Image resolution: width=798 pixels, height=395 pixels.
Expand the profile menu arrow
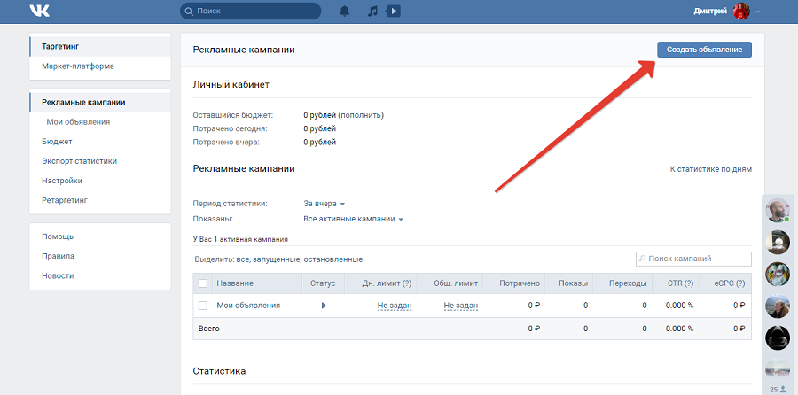click(x=757, y=12)
